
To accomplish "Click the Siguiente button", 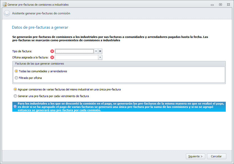I will (195, 156).
